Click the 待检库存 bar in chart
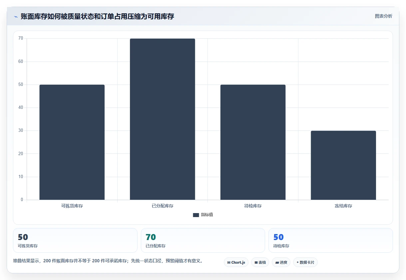406x280 pixels. pyautogui.click(x=253, y=142)
